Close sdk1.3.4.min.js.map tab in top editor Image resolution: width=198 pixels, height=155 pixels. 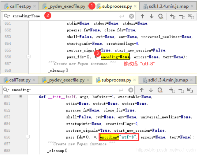pos(192,6)
